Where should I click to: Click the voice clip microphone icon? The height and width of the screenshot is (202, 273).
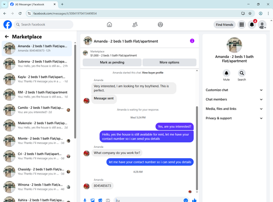85,200
